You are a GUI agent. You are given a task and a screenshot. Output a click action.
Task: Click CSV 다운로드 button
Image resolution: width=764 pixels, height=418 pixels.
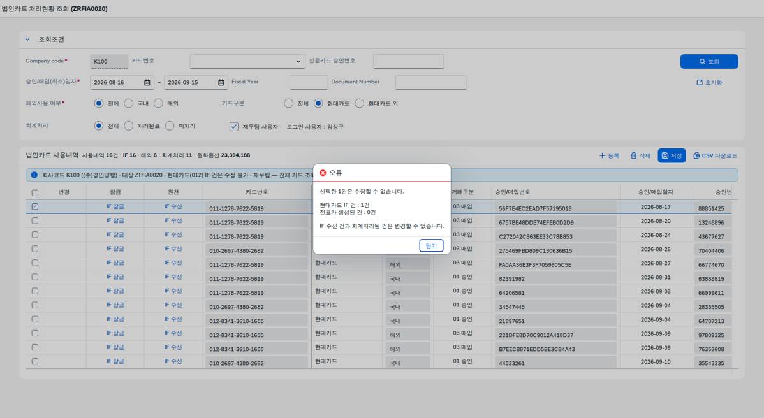715,155
